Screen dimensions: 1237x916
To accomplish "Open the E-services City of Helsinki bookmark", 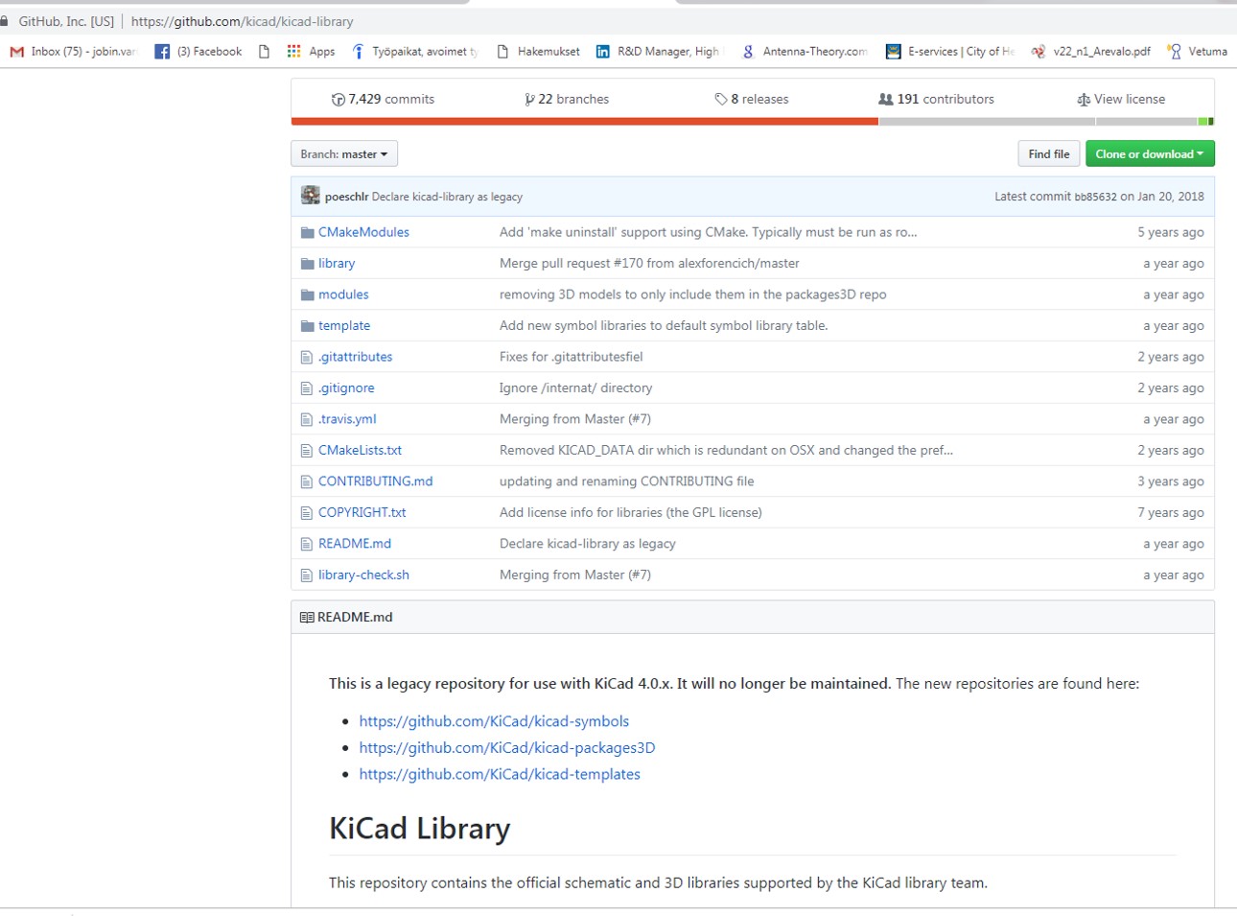I will click(x=950, y=52).
